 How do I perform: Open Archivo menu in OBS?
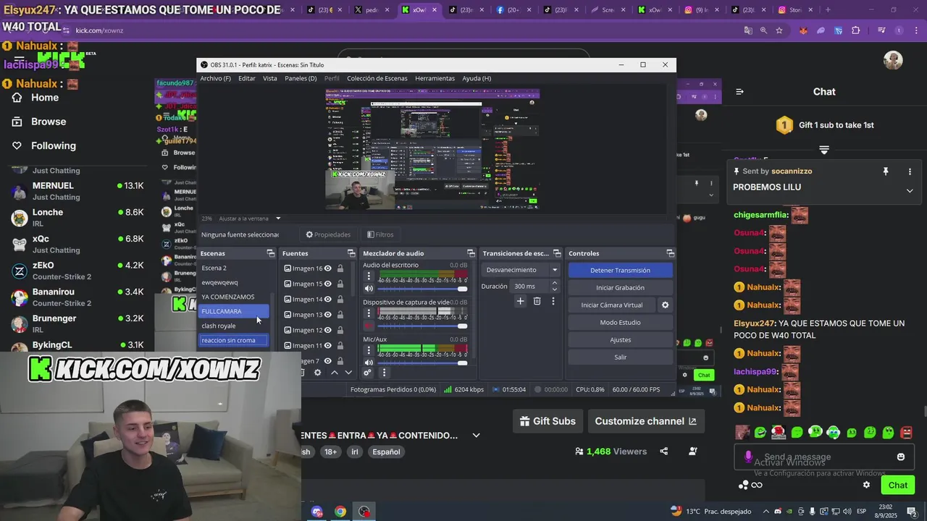click(215, 78)
